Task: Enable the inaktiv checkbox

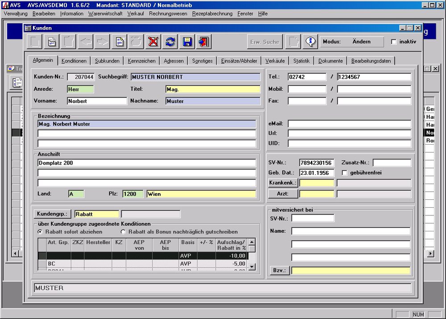Action: click(393, 42)
